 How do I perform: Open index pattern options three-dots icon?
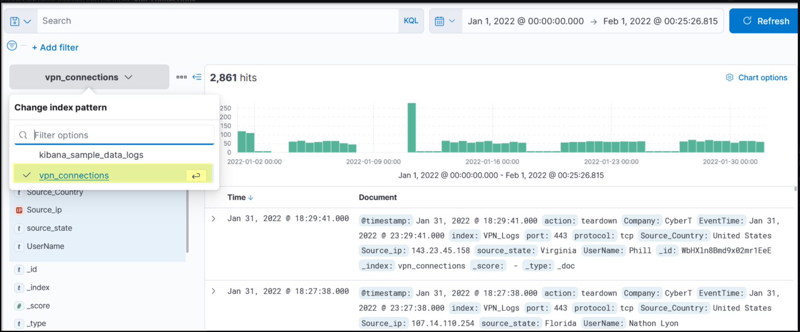tap(181, 77)
